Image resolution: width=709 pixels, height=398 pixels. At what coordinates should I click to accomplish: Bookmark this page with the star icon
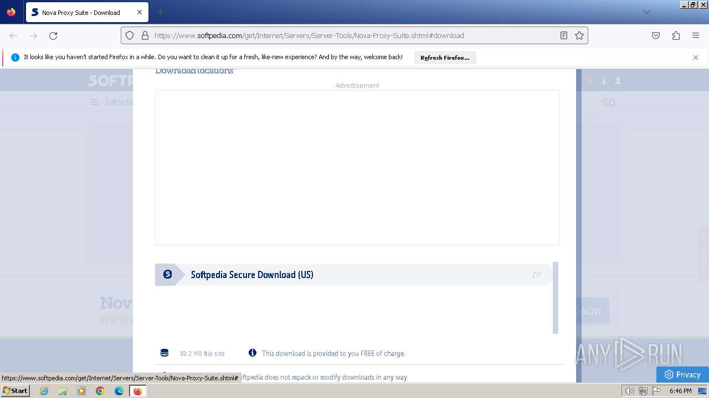(x=579, y=35)
